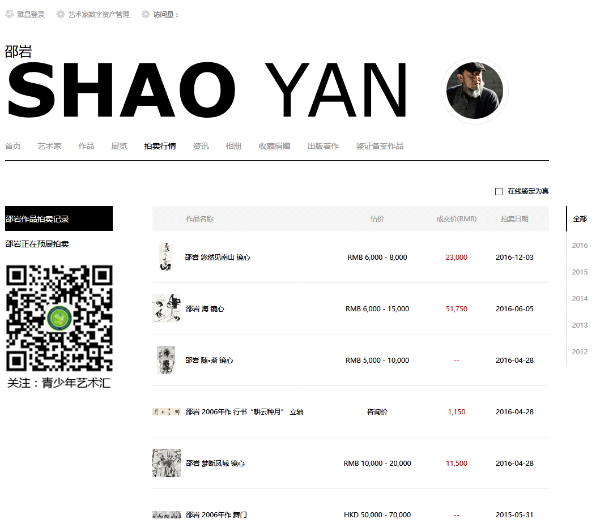Filter auction records by year 2012
Screen dimensions: 600x532
[x=580, y=351]
